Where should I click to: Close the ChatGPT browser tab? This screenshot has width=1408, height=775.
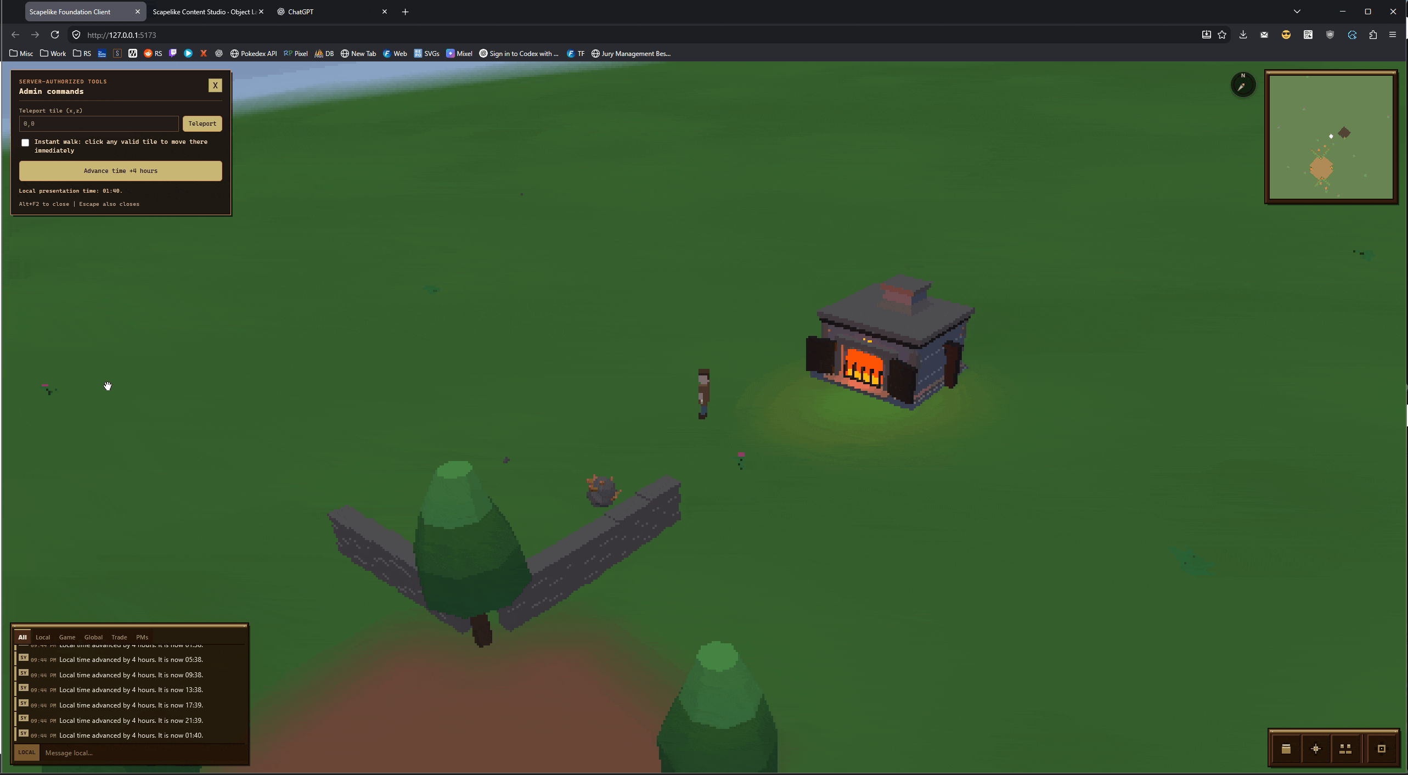[x=385, y=12]
